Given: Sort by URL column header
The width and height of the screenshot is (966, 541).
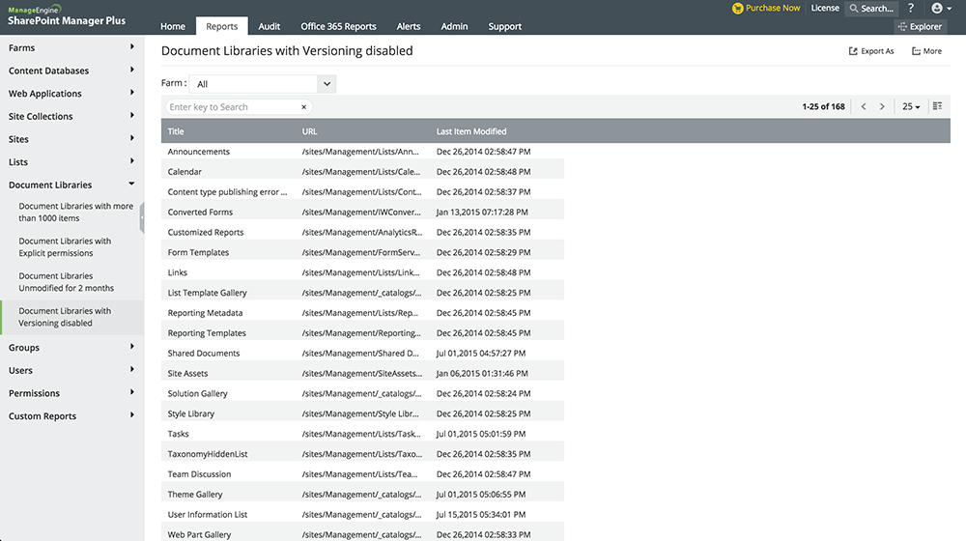Looking at the screenshot, I should tap(310, 131).
